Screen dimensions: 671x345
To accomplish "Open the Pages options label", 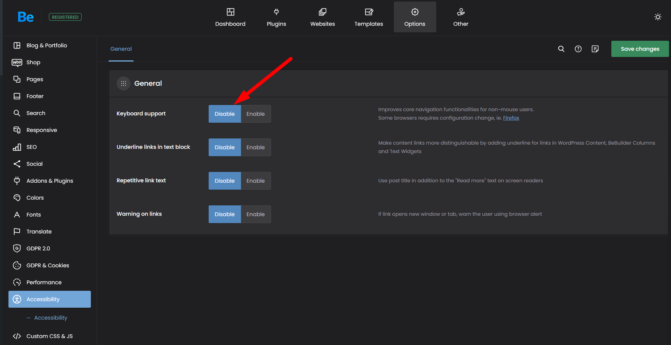I will pyautogui.click(x=35, y=79).
